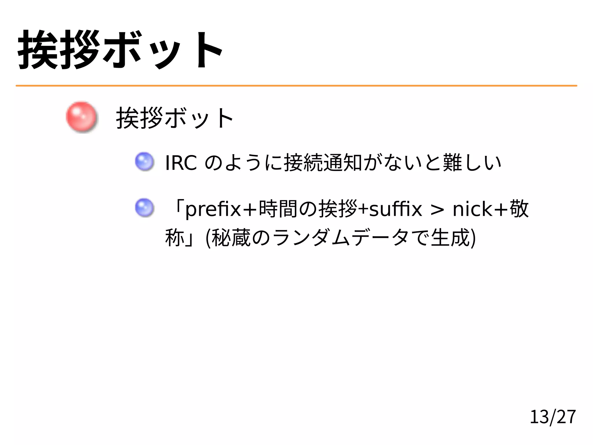
Task: Click the blue bullet beside the prefix line
Action: pyautogui.click(x=144, y=208)
